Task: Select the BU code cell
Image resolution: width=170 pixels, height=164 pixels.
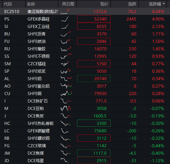Action: pos(7,34)
